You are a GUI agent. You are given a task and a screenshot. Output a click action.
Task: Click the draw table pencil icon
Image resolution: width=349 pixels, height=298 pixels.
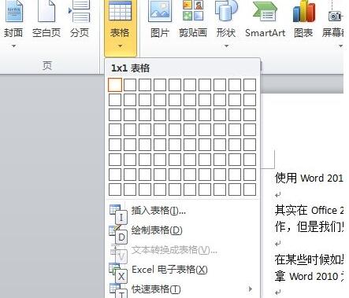(115, 230)
